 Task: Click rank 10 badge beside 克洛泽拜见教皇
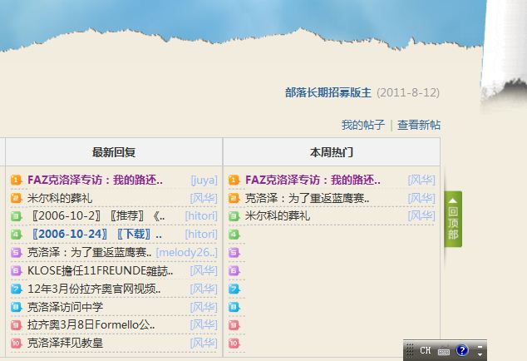click(x=16, y=344)
